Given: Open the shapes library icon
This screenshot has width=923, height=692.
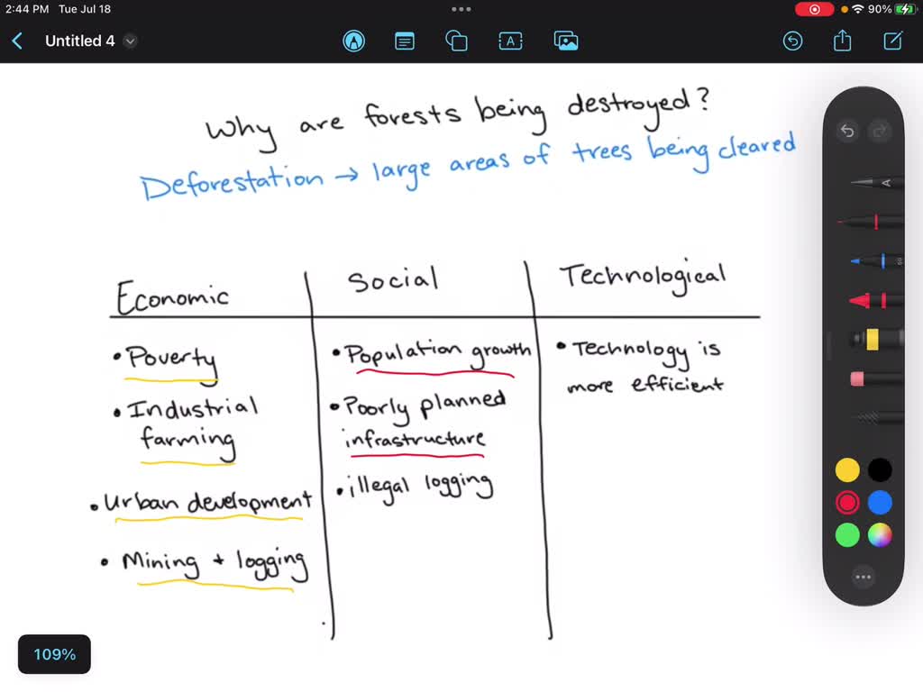Looking at the screenshot, I should (x=456, y=41).
